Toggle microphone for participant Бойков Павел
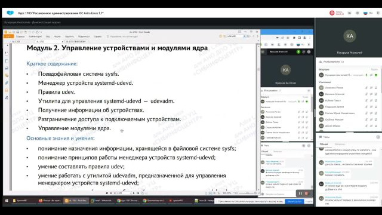This screenshot has width=382, height=215. pyautogui.click(x=366, y=100)
